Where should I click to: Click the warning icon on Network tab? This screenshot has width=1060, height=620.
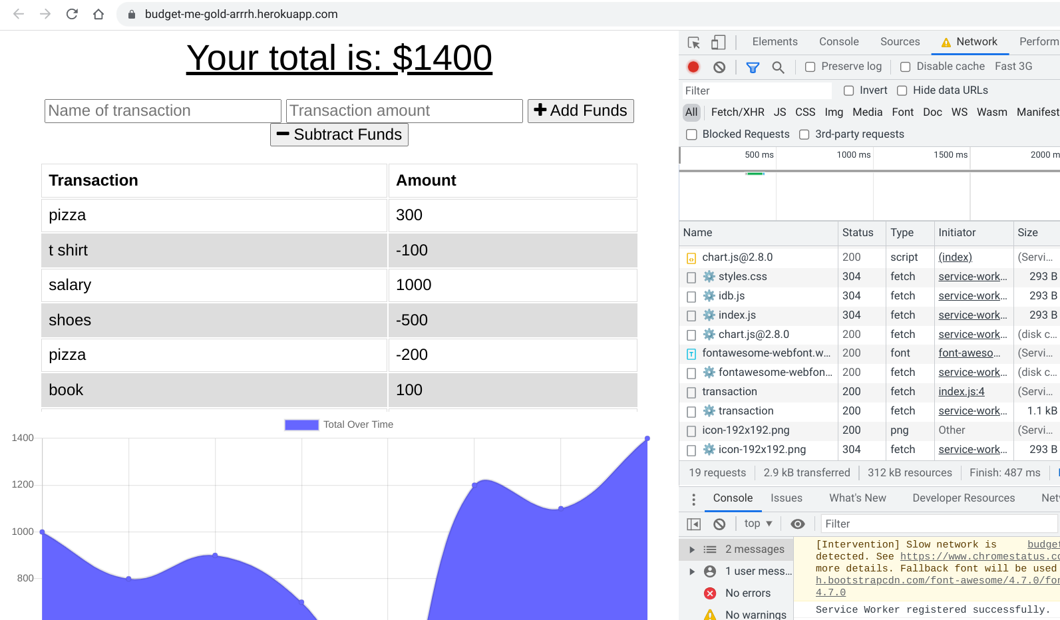click(x=946, y=43)
